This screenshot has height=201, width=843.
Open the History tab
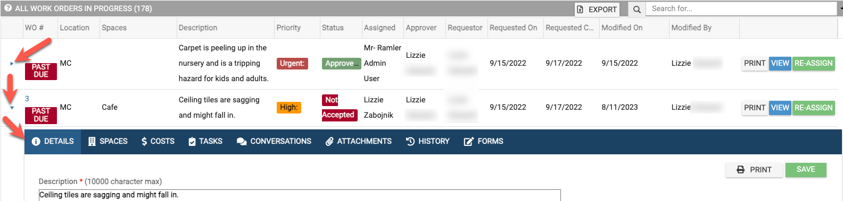coord(428,141)
